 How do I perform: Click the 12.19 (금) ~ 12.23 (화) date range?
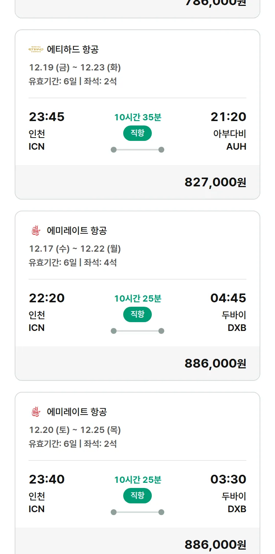[75, 68]
